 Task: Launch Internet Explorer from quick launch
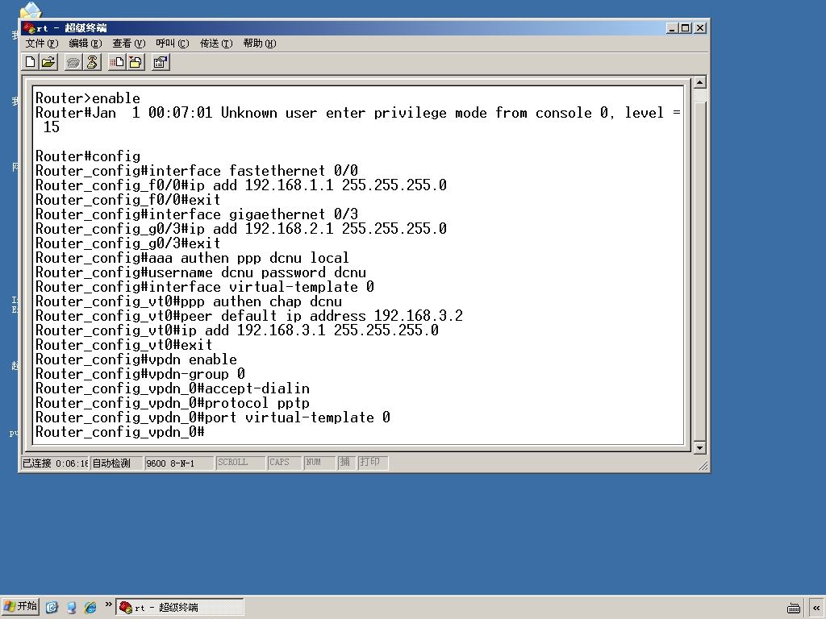90,608
